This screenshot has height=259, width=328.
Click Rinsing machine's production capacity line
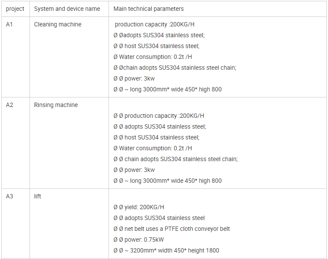click(159, 116)
